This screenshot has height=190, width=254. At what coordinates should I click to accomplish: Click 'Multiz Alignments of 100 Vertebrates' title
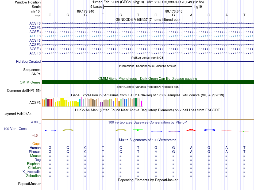(x=148, y=140)
